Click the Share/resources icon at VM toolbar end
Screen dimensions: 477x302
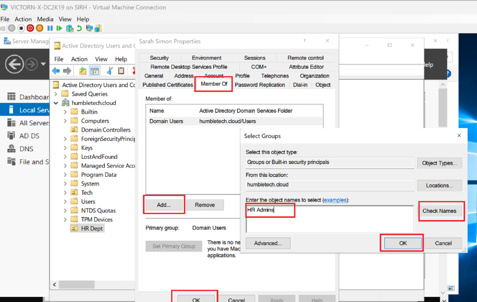[98, 28]
